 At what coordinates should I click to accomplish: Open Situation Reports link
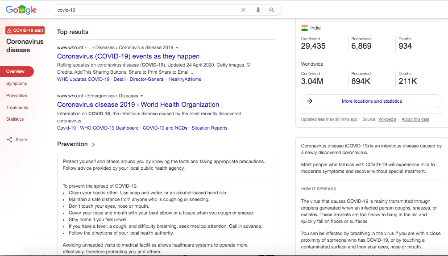point(209,128)
